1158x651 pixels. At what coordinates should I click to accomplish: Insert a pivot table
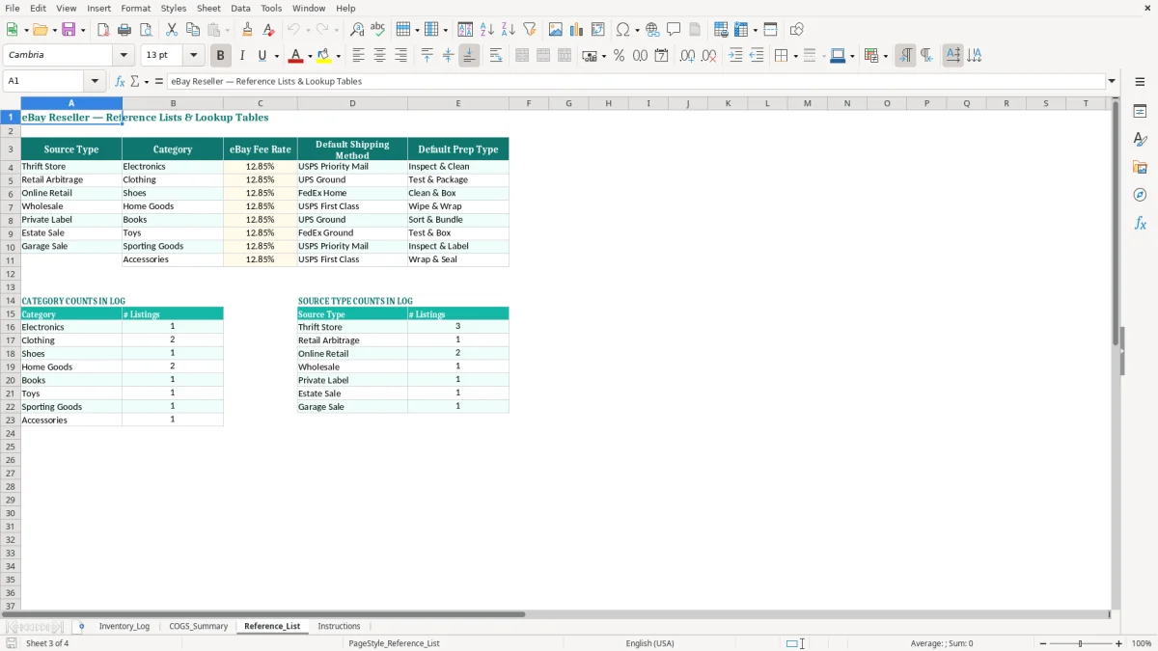tap(598, 30)
